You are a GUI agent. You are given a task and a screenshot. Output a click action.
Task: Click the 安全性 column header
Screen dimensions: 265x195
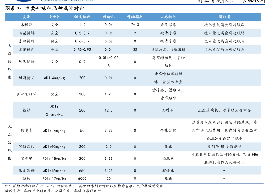54,16
